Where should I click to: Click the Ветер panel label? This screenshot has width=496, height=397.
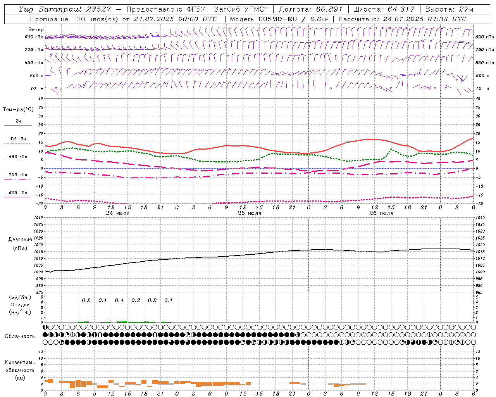pos(36,29)
